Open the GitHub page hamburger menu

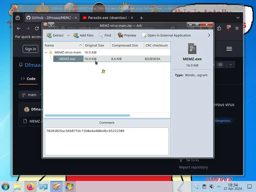(229, 49)
